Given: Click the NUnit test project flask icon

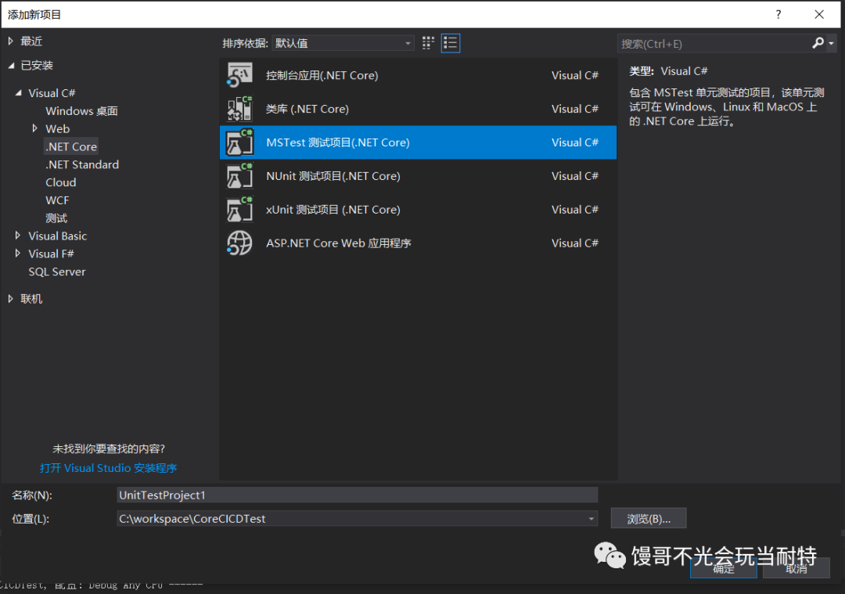Looking at the screenshot, I should click(240, 176).
